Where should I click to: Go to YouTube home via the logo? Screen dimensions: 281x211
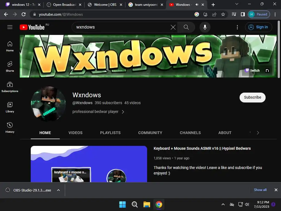pyautogui.click(x=32, y=27)
